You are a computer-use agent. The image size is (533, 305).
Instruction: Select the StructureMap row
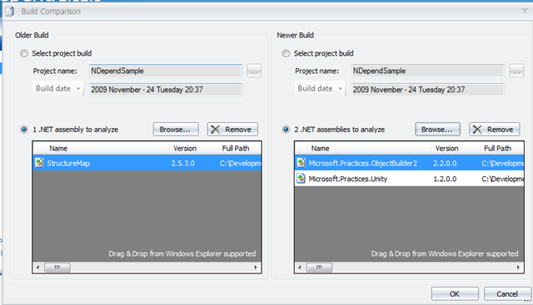[147, 163]
